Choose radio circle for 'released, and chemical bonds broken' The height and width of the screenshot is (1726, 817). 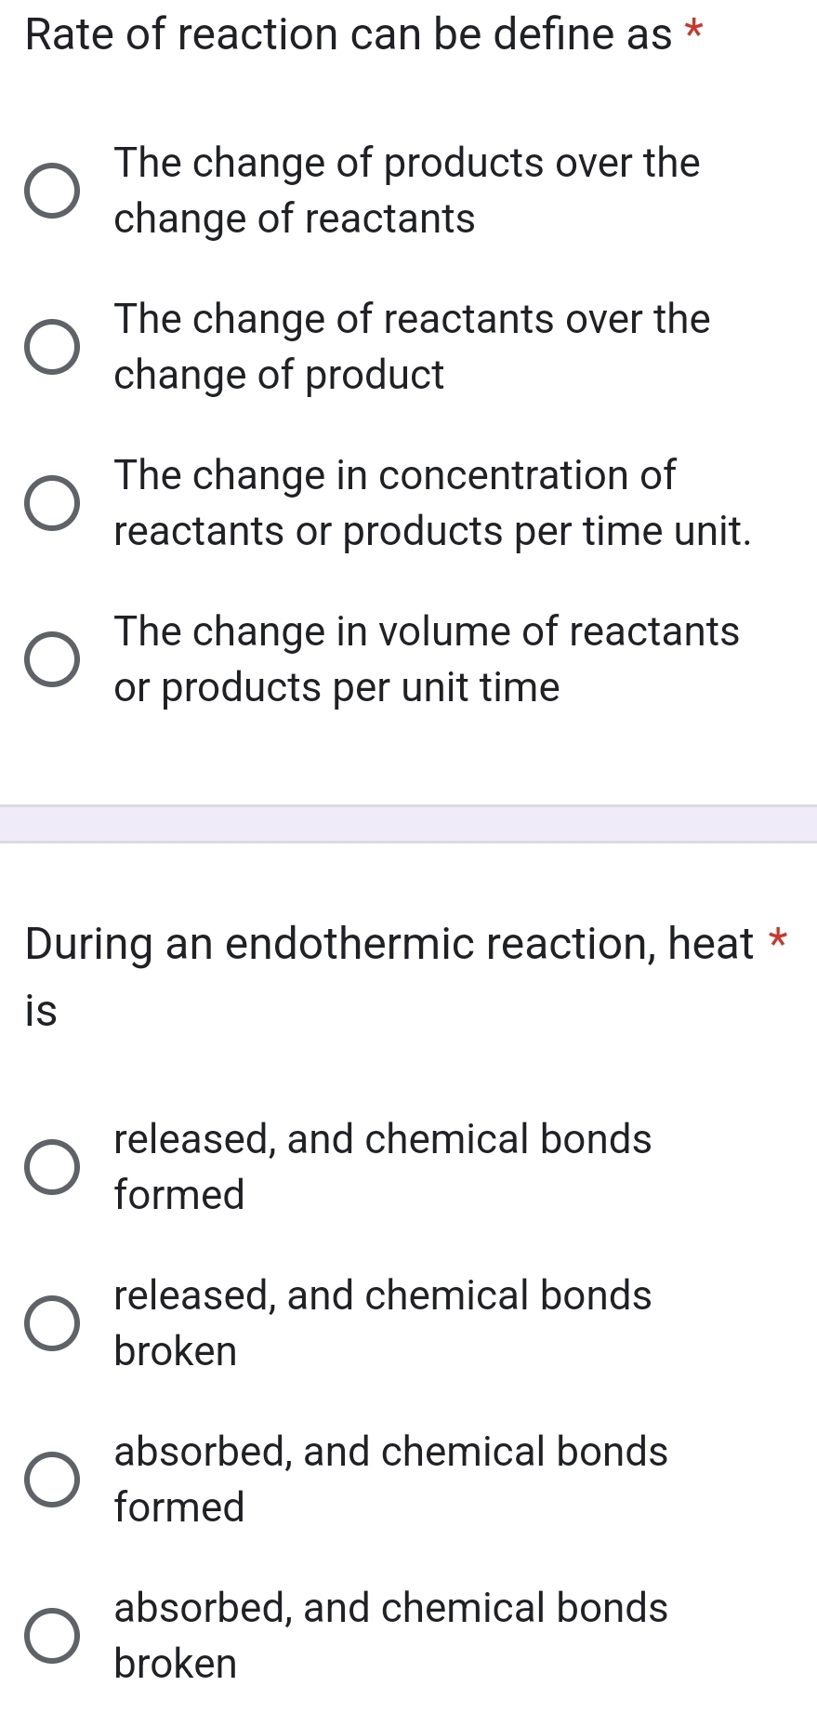point(51,1324)
